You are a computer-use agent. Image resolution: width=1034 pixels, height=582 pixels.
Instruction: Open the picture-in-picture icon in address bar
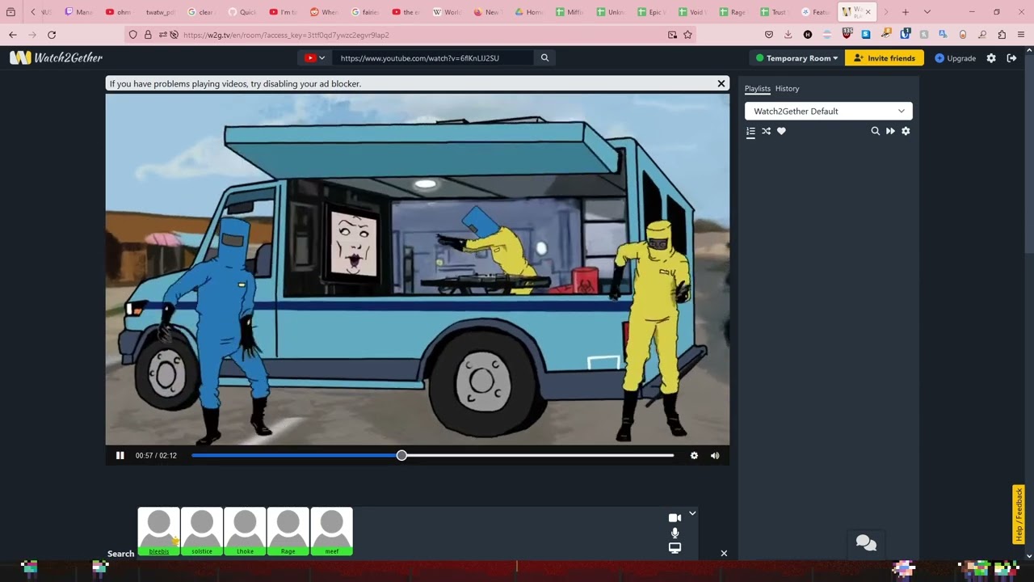(672, 35)
